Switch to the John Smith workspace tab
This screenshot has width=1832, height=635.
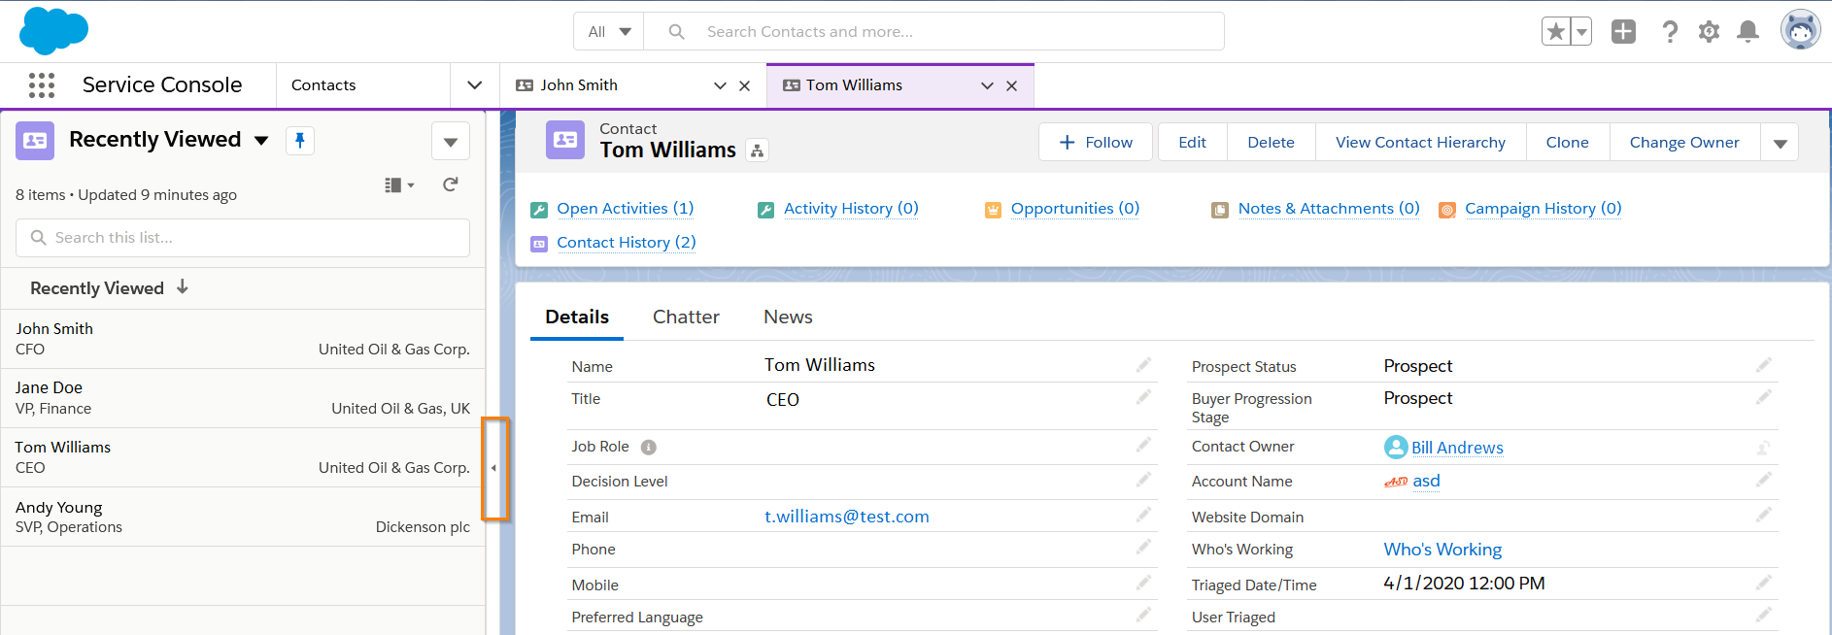coord(579,85)
